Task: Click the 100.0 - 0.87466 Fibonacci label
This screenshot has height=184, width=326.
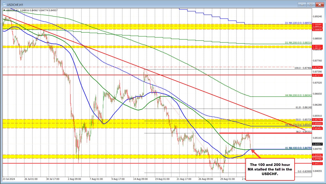Action: [303, 67]
